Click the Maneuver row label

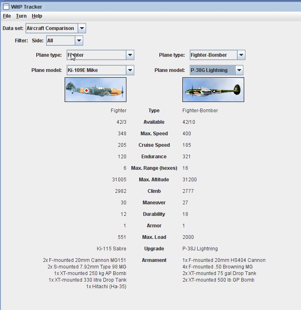[x=154, y=202]
